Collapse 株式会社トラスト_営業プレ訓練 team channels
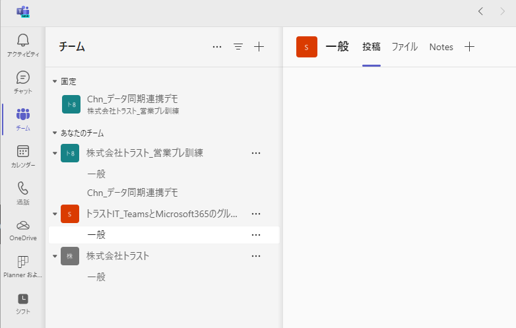 pyautogui.click(x=55, y=153)
